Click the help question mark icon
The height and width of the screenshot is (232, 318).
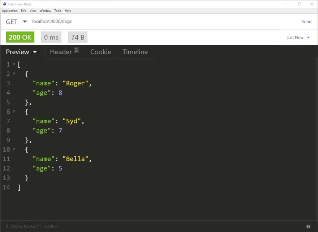(308, 227)
